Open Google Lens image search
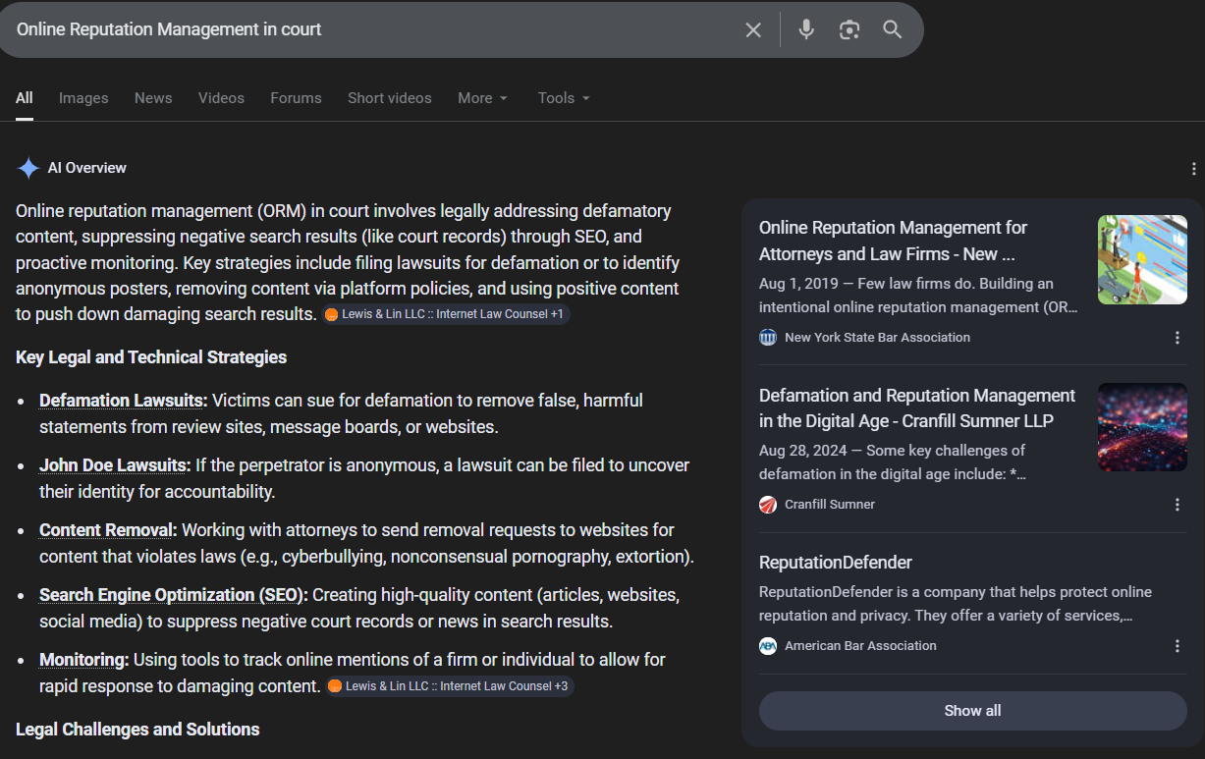1205x759 pixels. [x=849, y=29]
